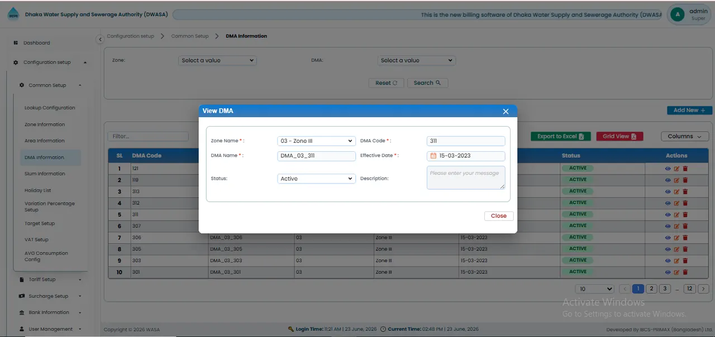The height and width of the screenshot is (337, 715).
Task: Open the DMA filter dropdown
Action: click(417, 60)
